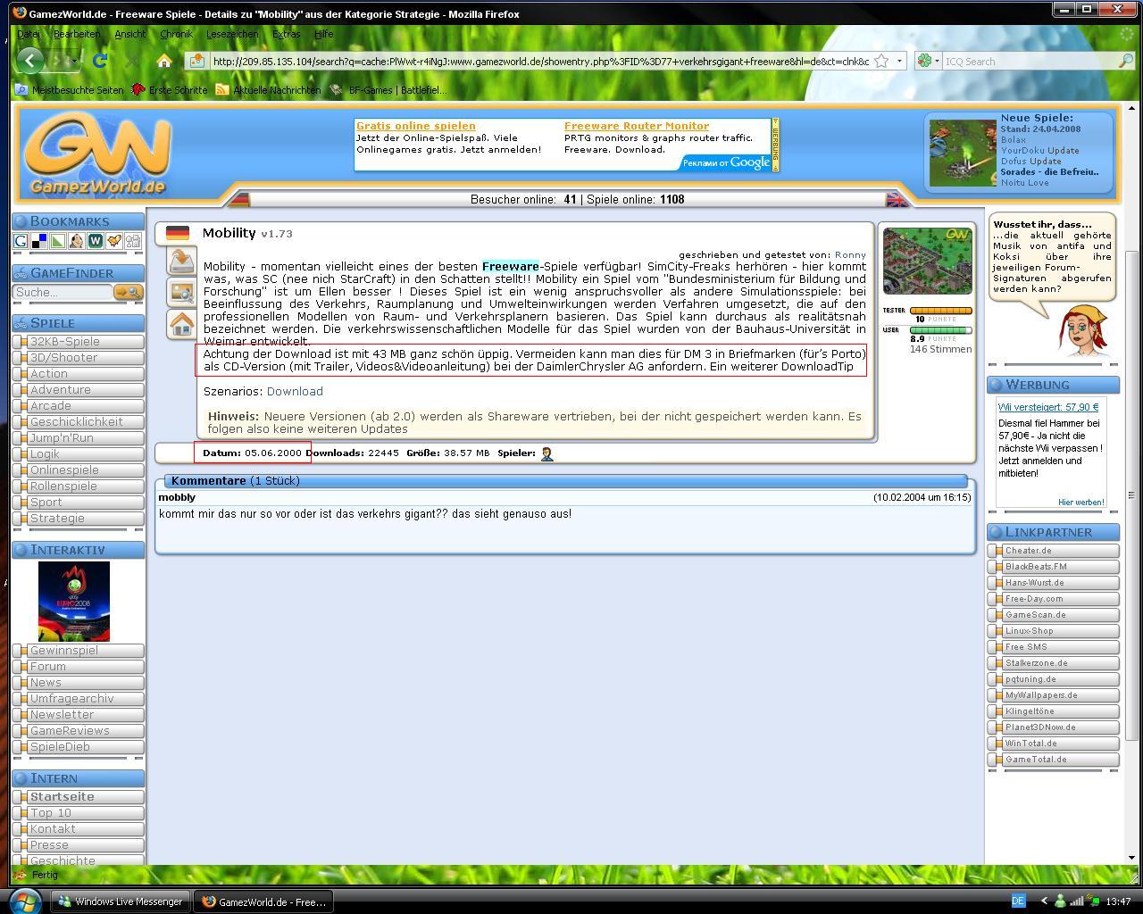The width and height of the screenshot is (1143, 914).
Task: Click the address bar URL field
Action: click(x=540, y=62)
